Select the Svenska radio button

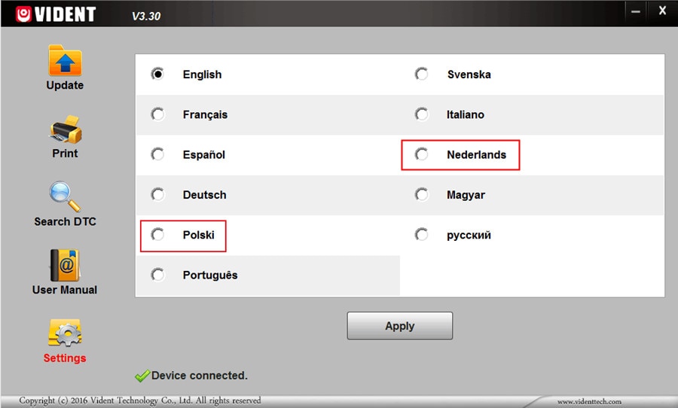pos(422,75)
